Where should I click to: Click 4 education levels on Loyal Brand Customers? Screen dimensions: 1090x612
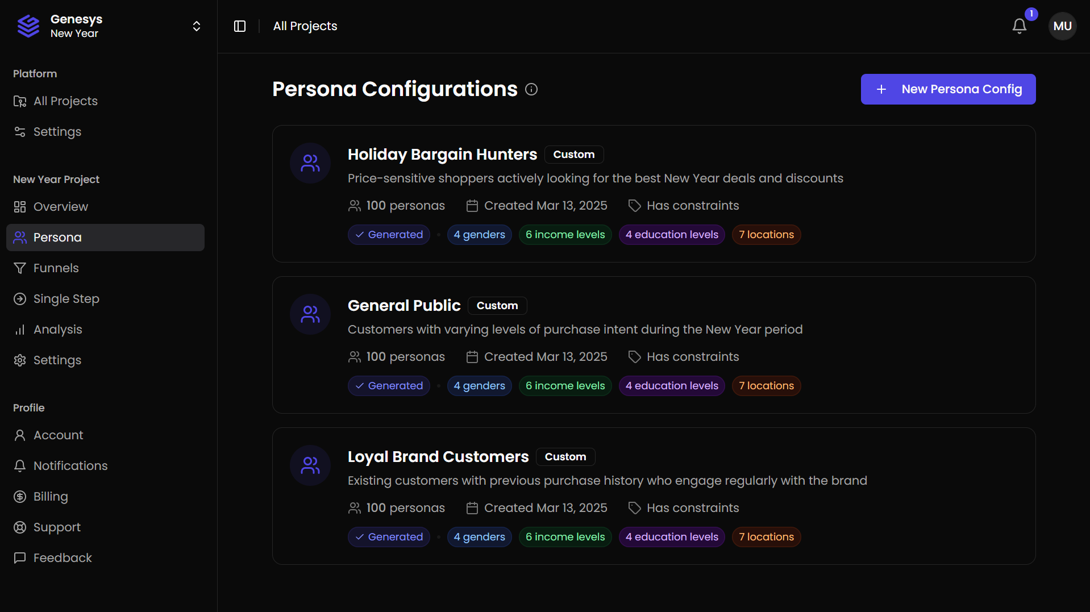672,537
